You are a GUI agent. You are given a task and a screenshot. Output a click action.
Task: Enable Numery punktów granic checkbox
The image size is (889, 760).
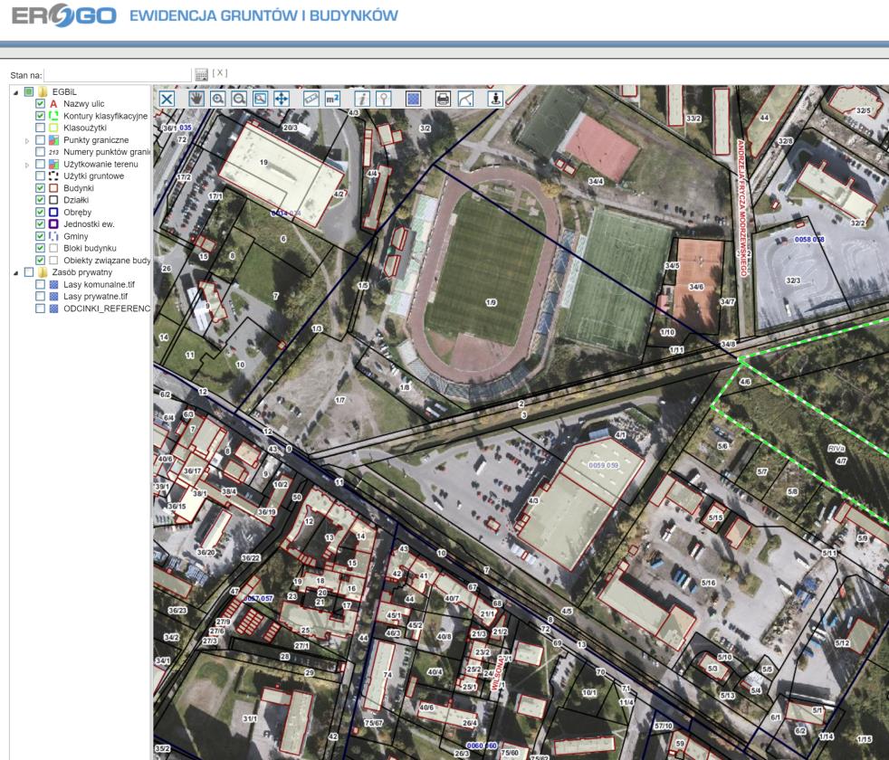pyautogui.click(x=40, y=152)
